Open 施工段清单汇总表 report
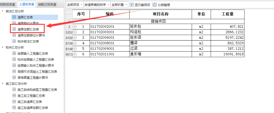The image size is (274, 113). [x=30, y=102]
